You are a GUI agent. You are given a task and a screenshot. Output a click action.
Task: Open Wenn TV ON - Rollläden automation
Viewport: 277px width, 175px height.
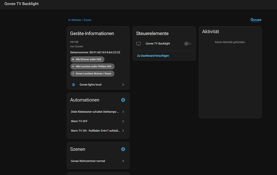(98, 131)
